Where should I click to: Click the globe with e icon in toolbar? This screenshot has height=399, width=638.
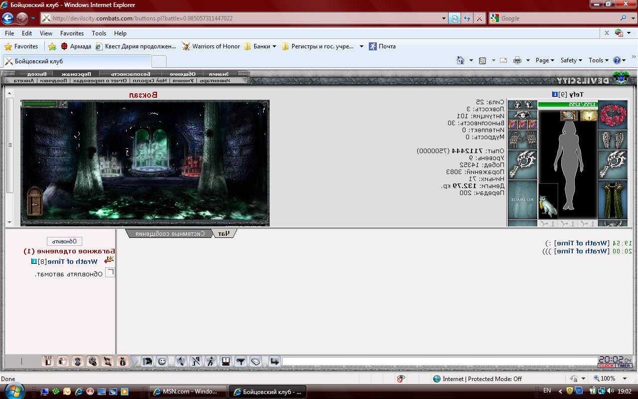93,361
